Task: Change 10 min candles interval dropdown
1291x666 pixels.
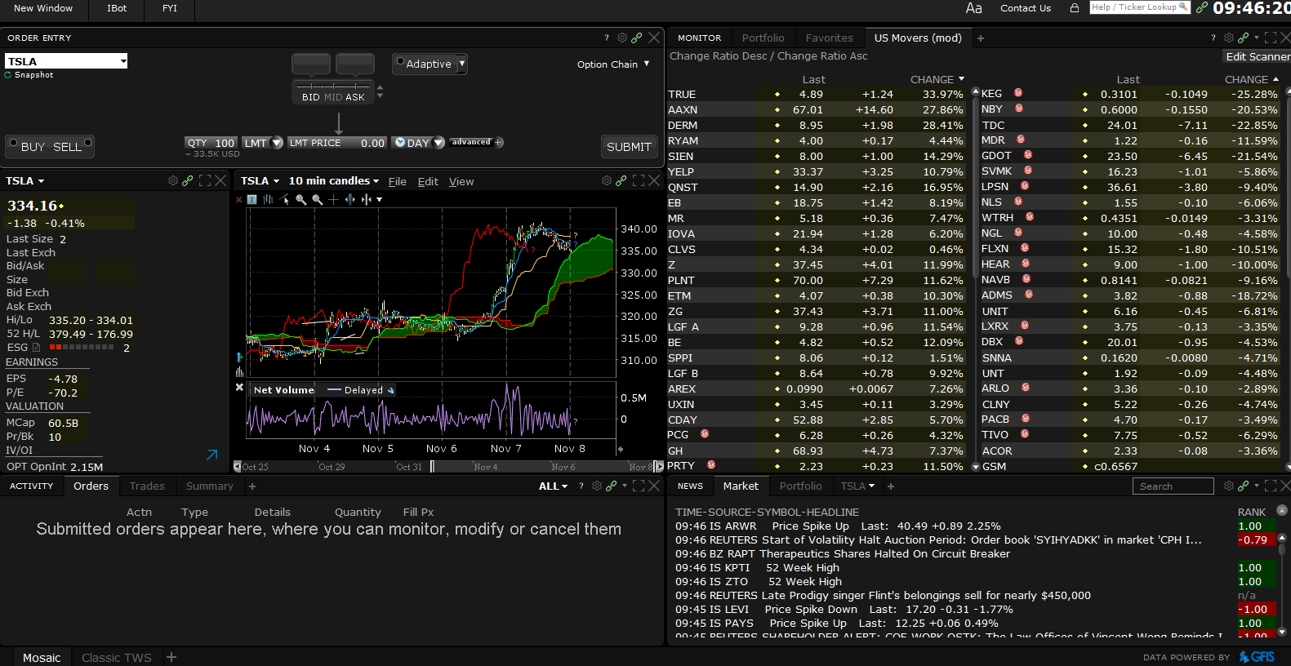Action: pos(376,181)
